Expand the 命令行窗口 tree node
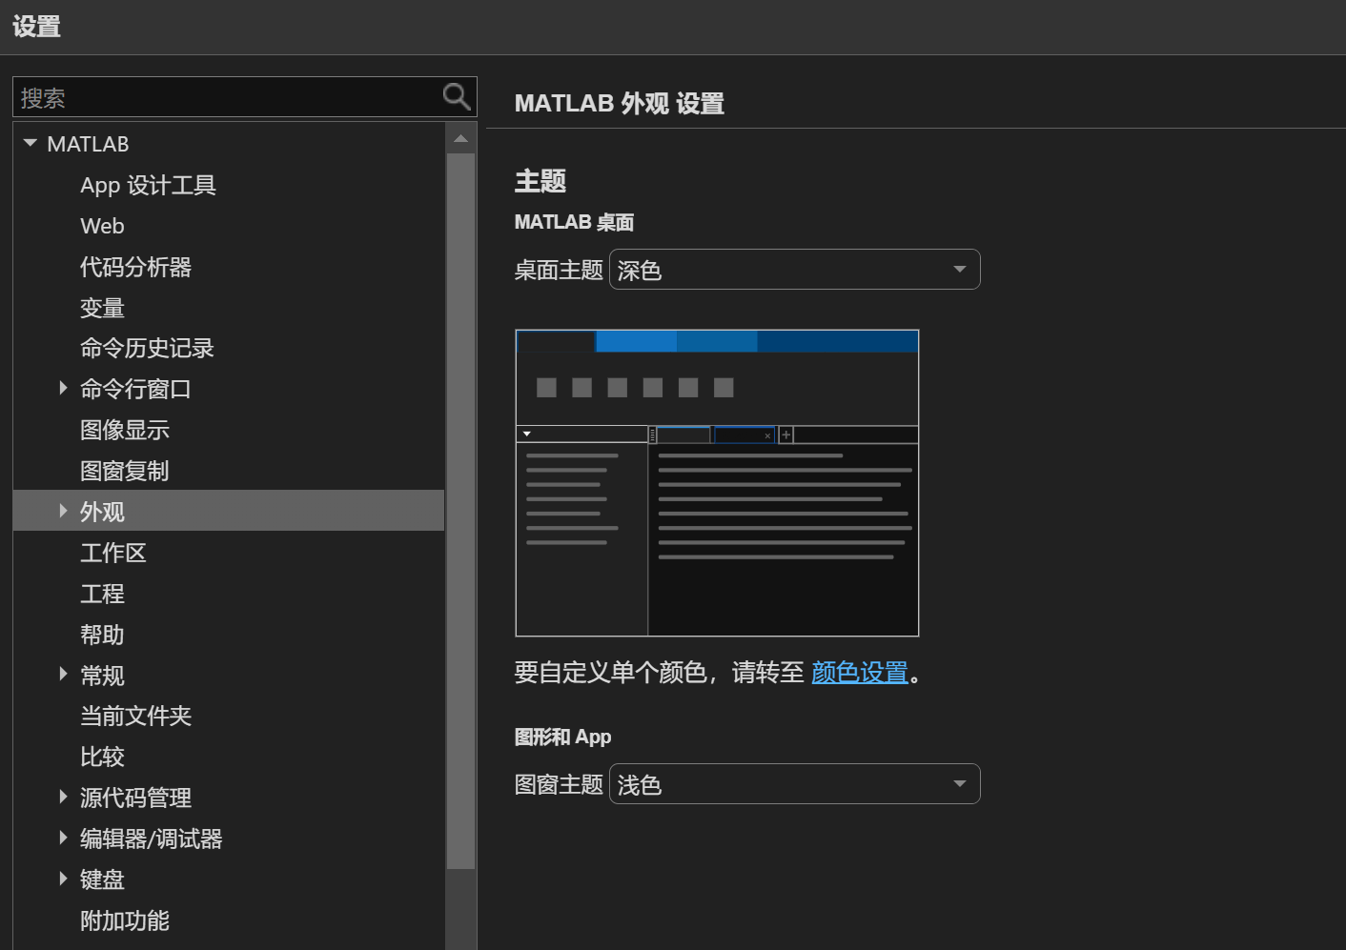 (x=63, y=388)
